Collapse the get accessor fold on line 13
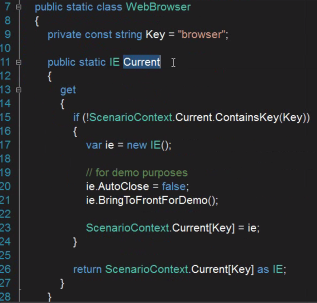The image size is (317, 303). click(19, 89)
